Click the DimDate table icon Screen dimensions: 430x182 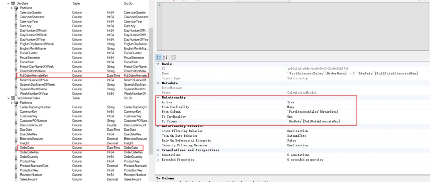pos(13,3)
